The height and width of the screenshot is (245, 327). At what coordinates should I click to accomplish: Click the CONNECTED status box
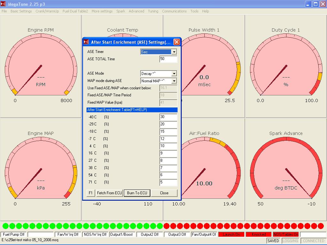(x=314, y=241)
